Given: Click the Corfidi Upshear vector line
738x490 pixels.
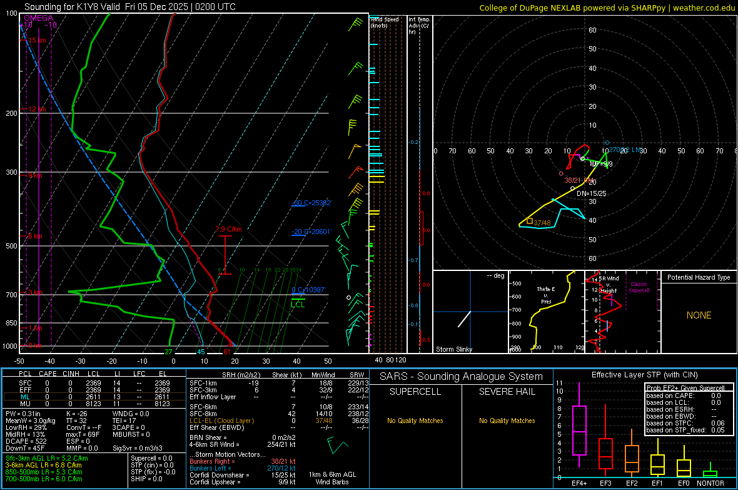Looking at the screenshot, I should pos(243,482).
